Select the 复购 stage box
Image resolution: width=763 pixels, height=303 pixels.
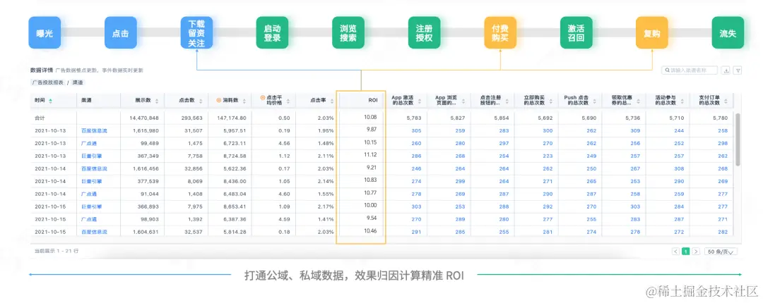click(x=652, y=33)
